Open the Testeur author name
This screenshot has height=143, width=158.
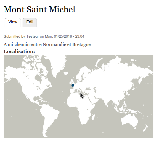click(x=33, y=36)
